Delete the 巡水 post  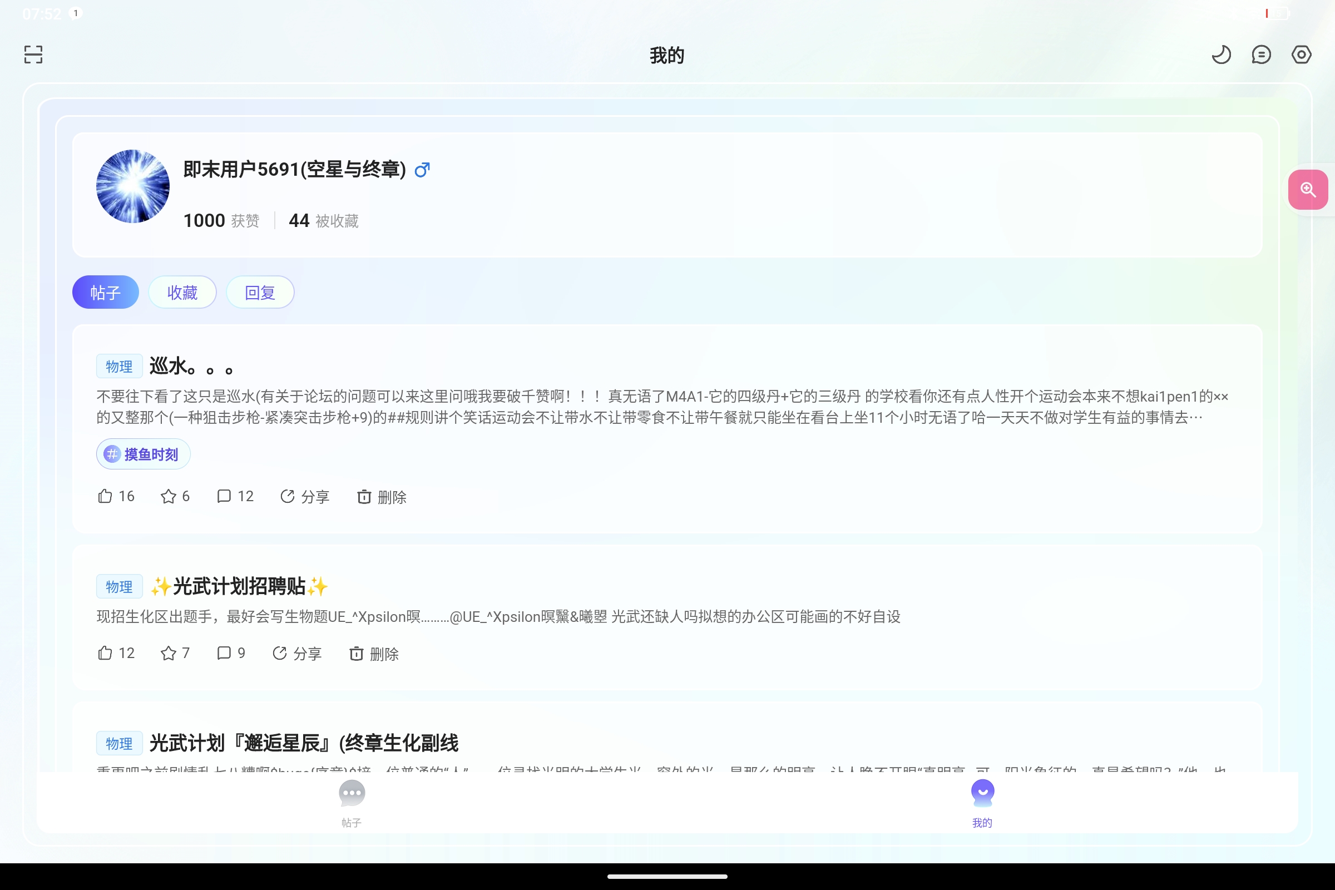(x=382, y=497)
